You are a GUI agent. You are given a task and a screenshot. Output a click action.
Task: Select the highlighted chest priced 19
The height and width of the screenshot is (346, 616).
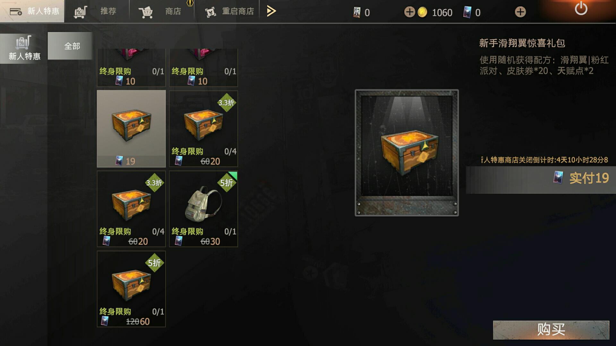tap(131, 129)
